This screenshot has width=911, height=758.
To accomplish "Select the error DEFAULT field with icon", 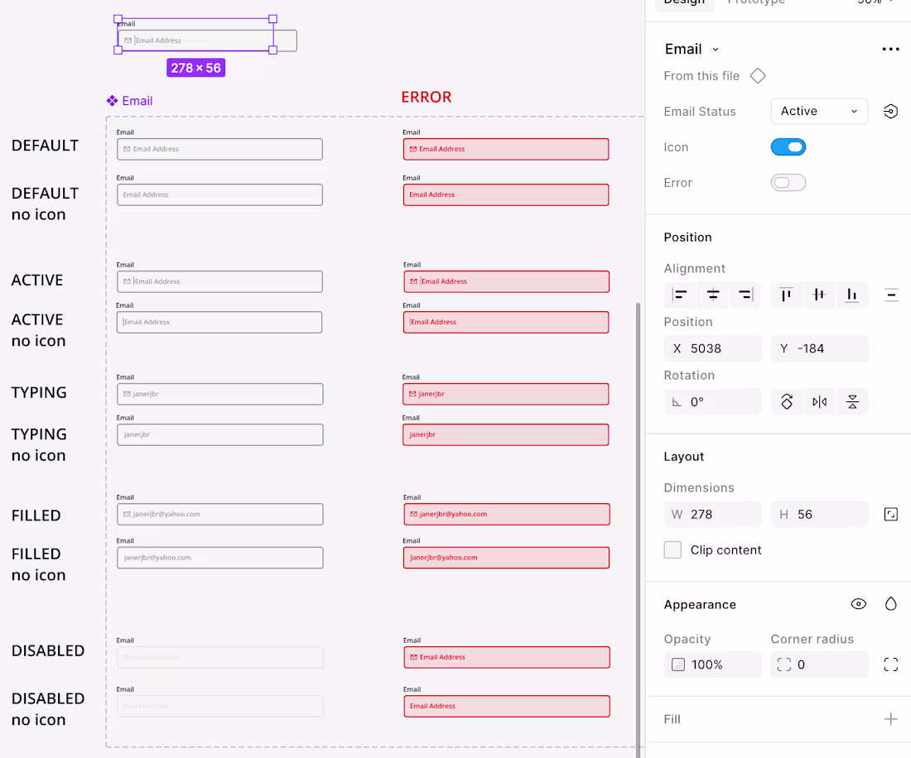I will pyautogui.click(x=506, y=149).
